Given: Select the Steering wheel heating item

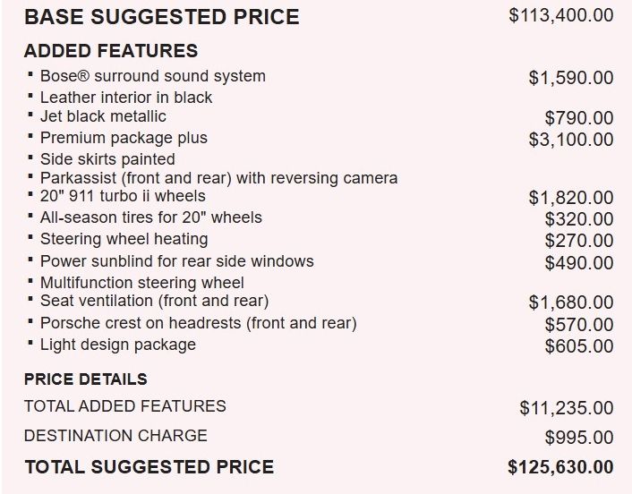Looking at the screenshot, I should (x=124, y=239).
